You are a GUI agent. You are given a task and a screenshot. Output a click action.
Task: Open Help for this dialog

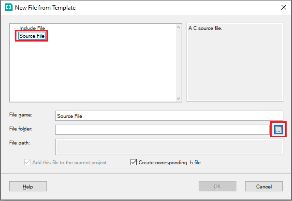pos(28,187)
